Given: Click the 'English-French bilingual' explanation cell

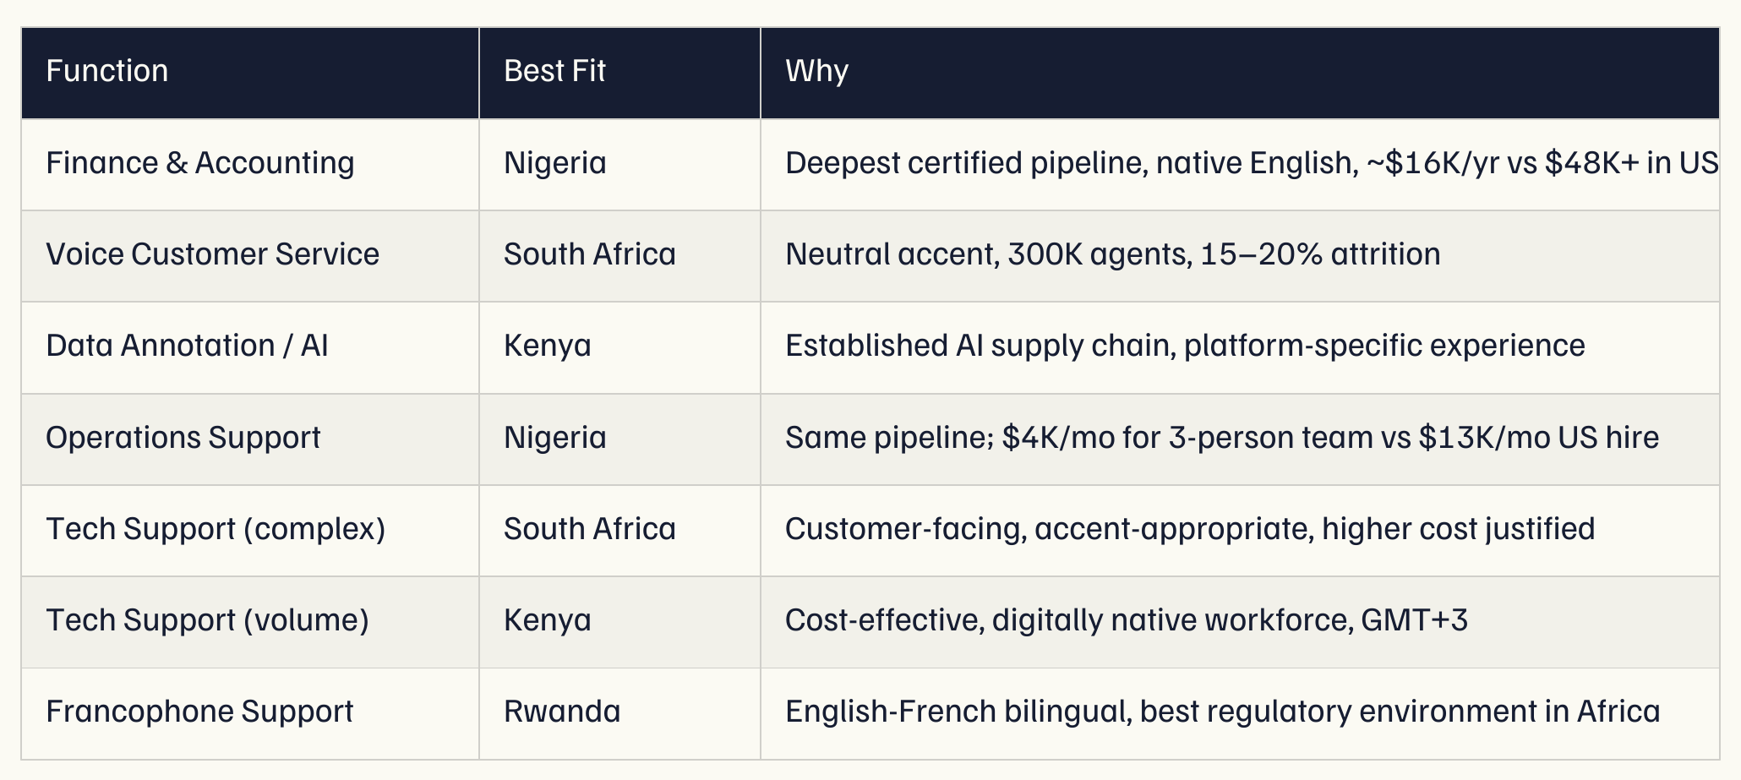Looking at the screenshot, I should 1240,714.
